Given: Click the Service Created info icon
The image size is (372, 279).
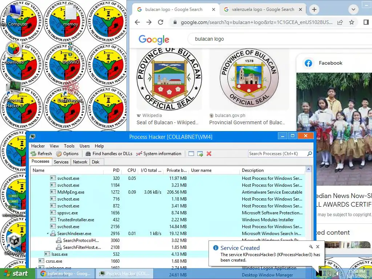Looking at the screenshot, I should pyautogui.click(x=216, y=248).
